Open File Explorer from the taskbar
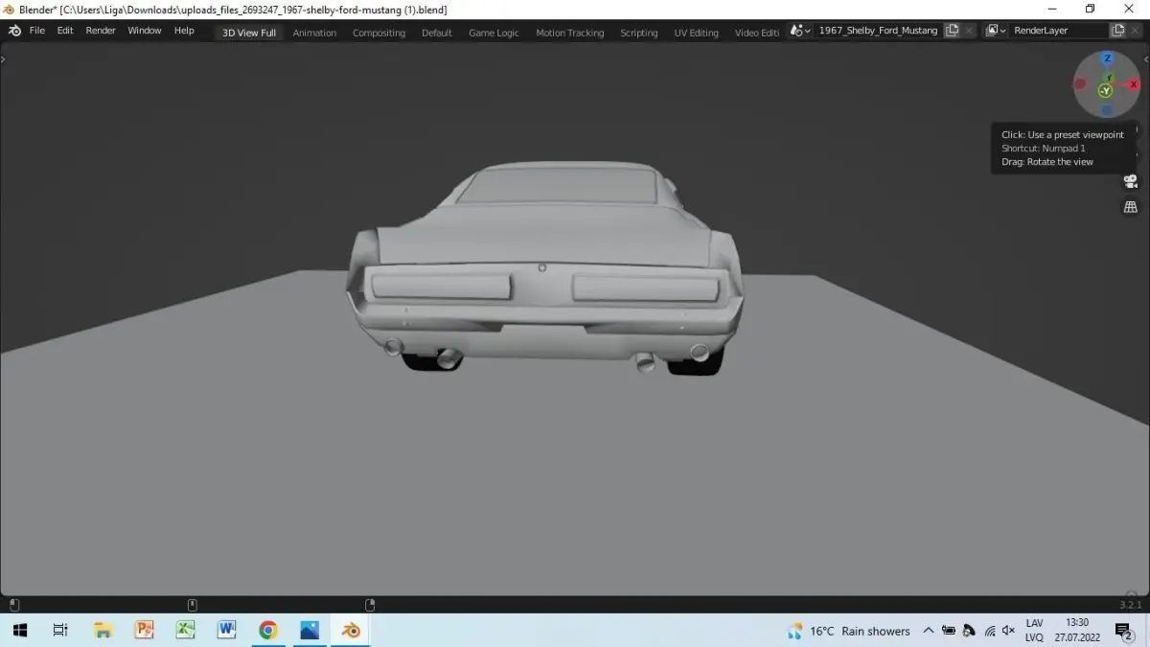 [103, 631]
